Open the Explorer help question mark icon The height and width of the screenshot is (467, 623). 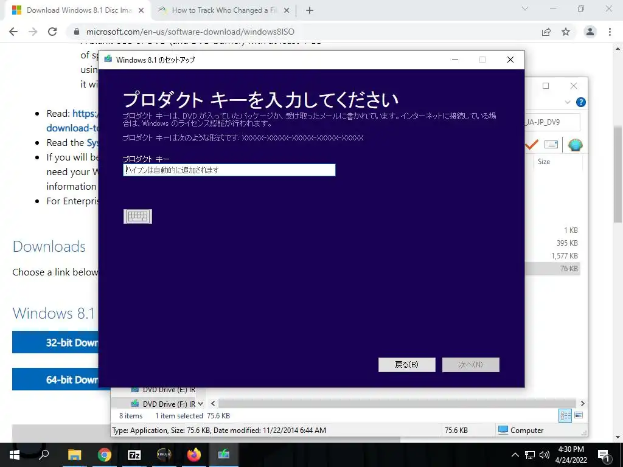pyautogui.click(x=580, y=102)
